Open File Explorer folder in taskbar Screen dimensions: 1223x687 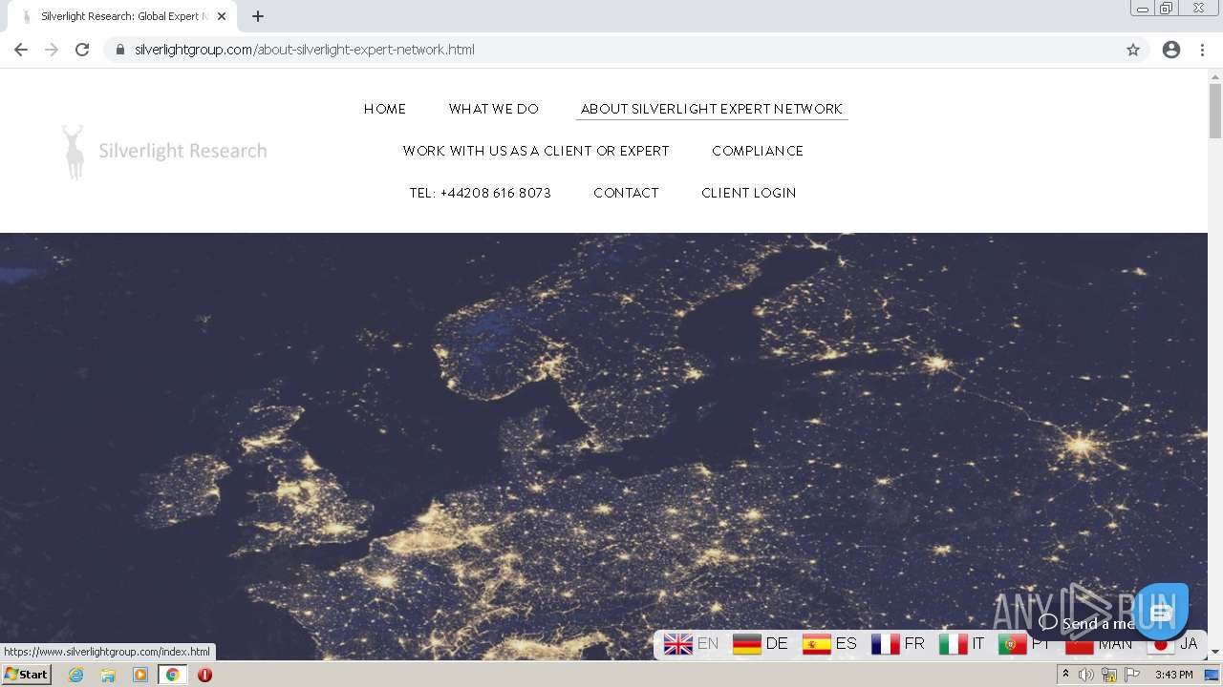pos(108,675)
